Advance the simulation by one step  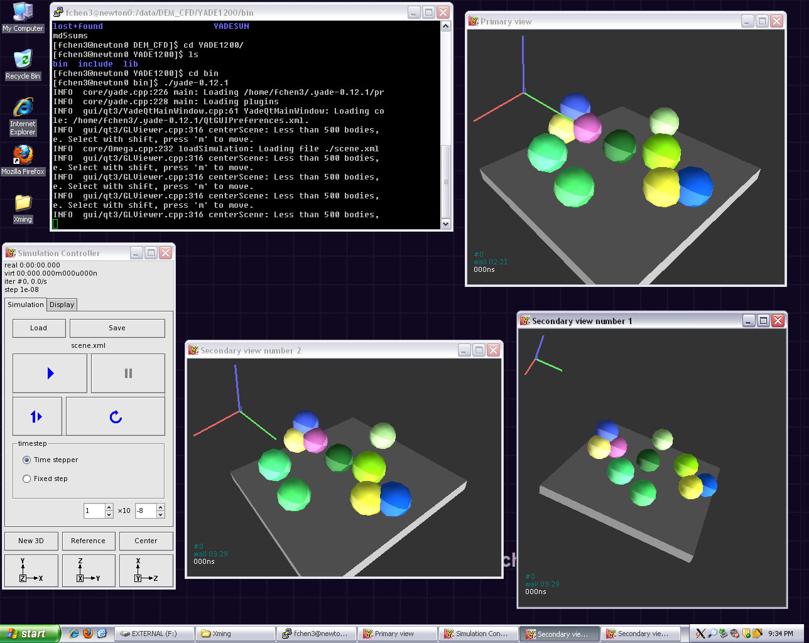point(36,416)
